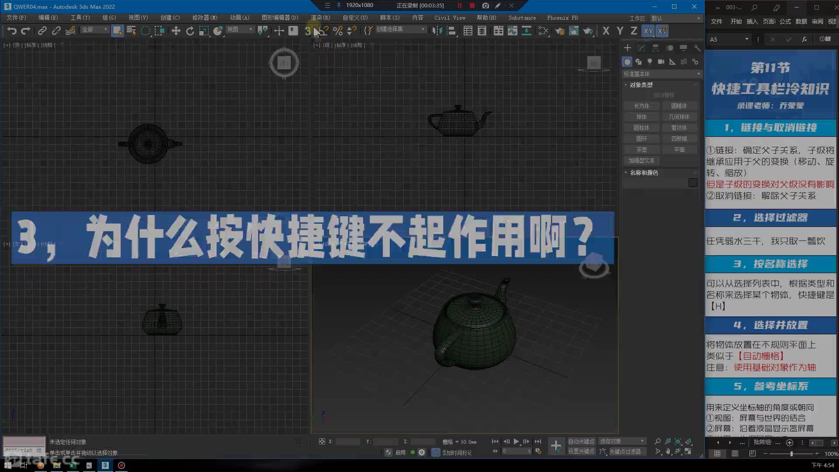
Task: Restrict to X axis
Action: tap(606, 31)
